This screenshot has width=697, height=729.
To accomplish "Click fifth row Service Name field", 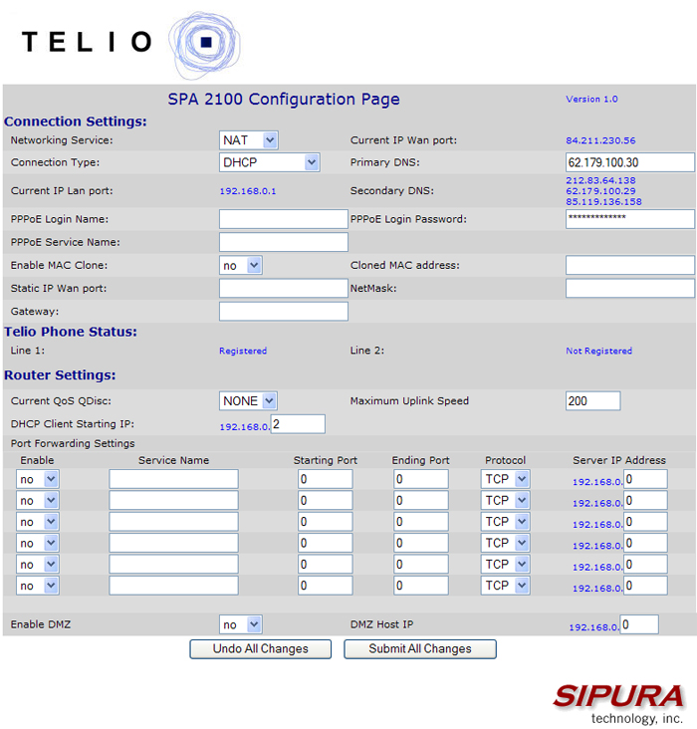I will [x=174, y=565].
